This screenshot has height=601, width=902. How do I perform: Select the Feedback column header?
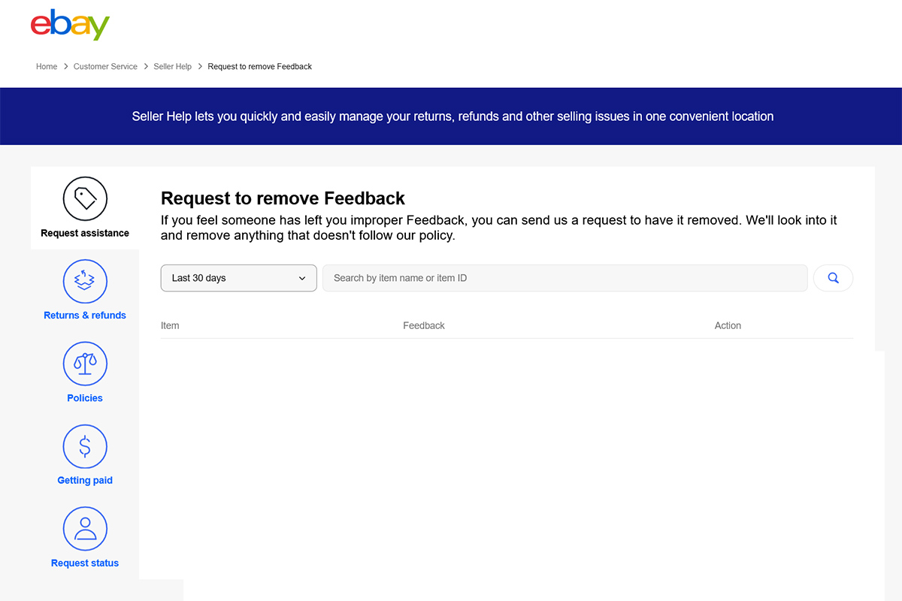pos(424,325)
